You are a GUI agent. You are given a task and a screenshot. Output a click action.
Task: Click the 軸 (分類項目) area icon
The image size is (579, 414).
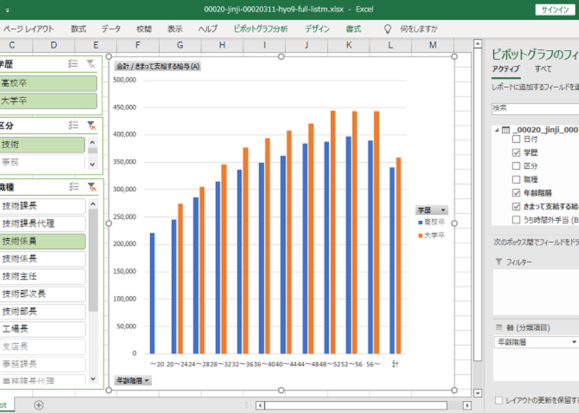click(x=499, y=327)
